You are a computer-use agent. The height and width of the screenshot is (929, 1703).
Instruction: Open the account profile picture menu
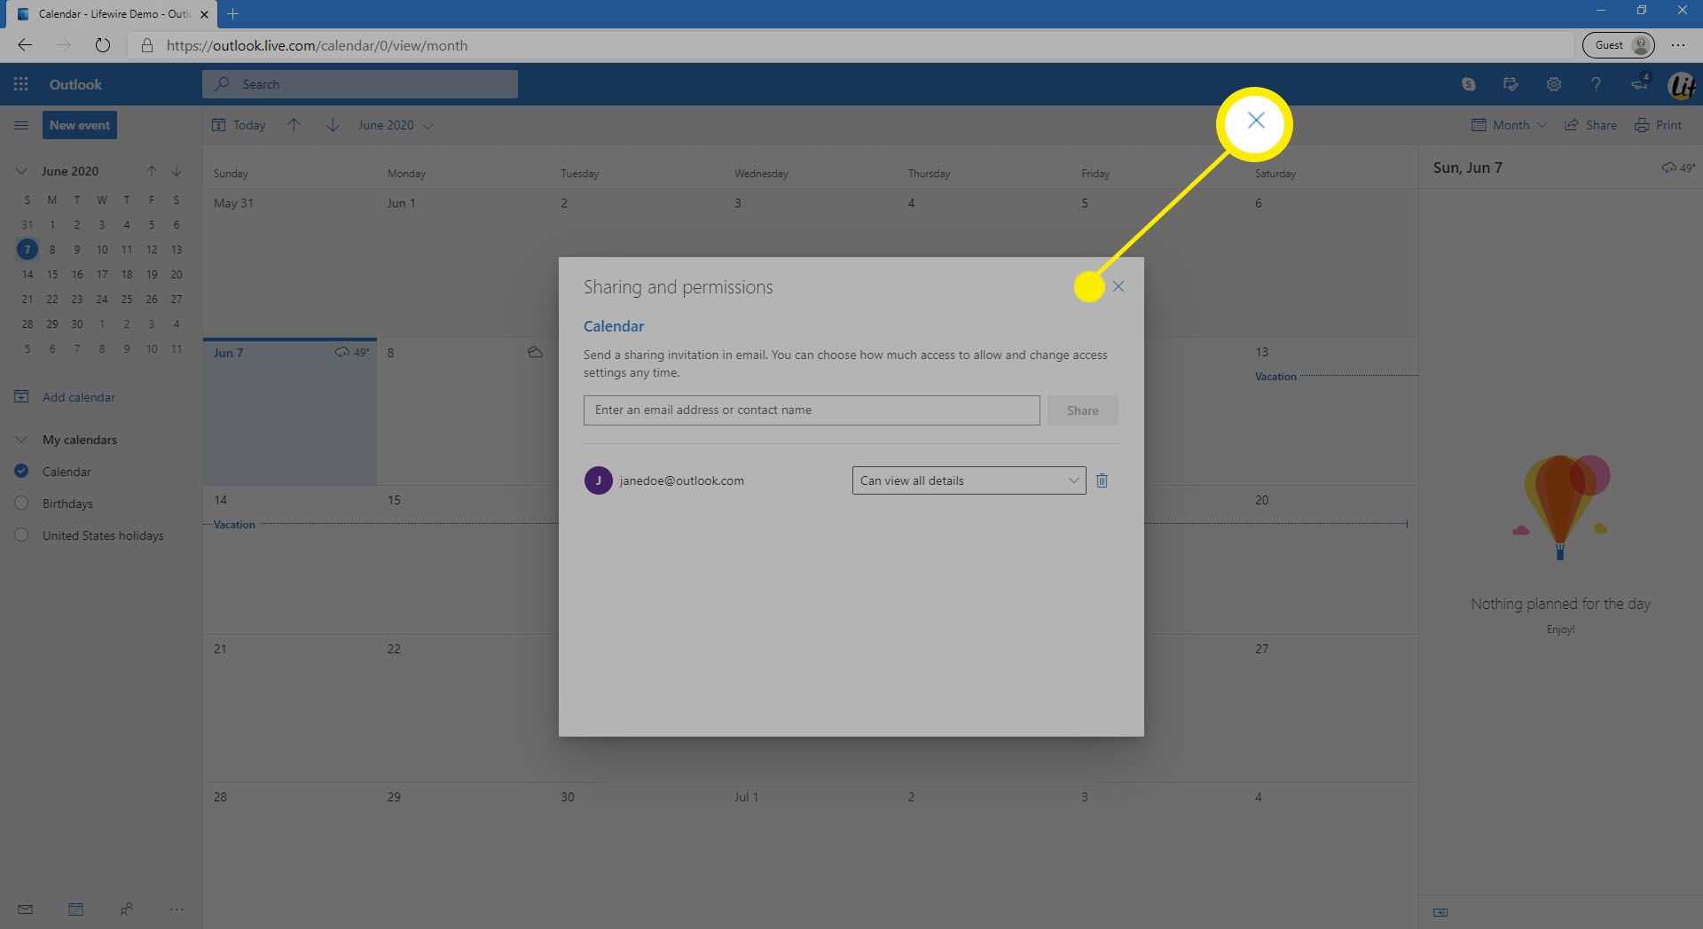(1681, 85)
